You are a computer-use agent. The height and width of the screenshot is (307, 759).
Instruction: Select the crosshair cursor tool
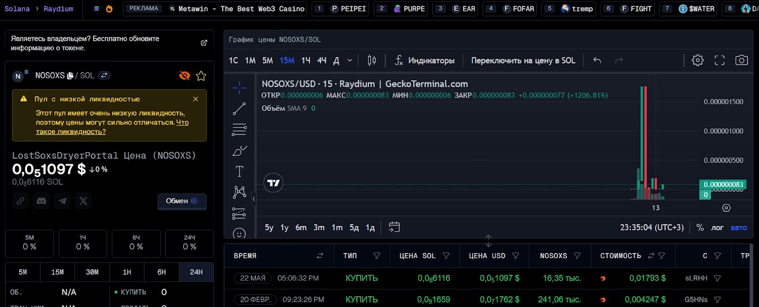(240, 88)
